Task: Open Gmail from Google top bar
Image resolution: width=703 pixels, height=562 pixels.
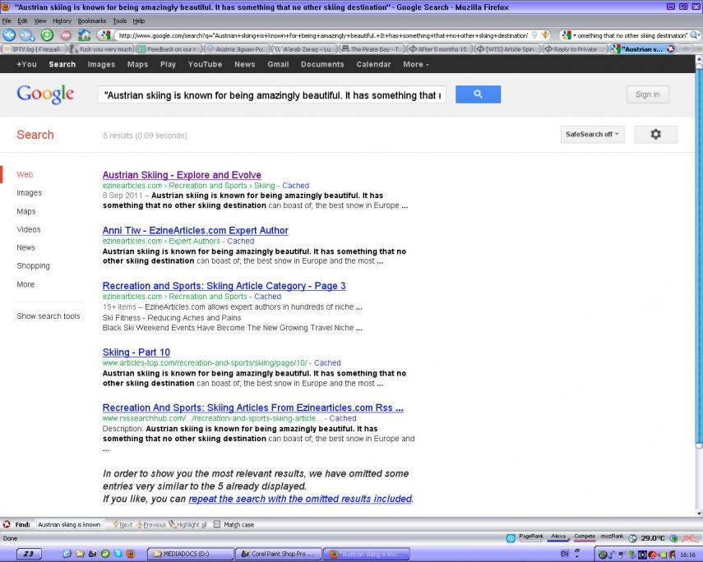Action: click(278, 64)
